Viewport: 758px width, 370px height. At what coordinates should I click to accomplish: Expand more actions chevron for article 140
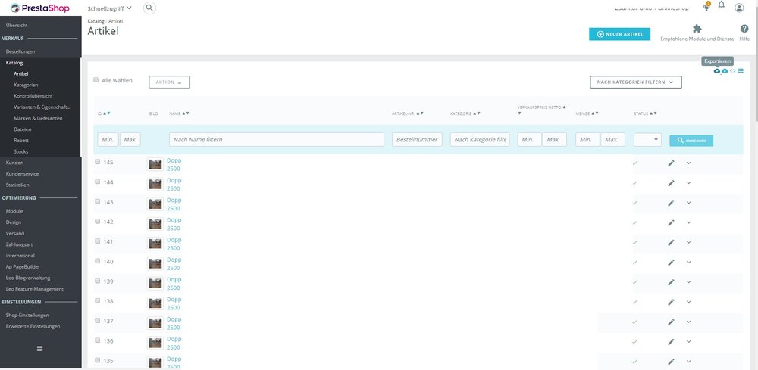pyautogui.click(x=689, y=262)
